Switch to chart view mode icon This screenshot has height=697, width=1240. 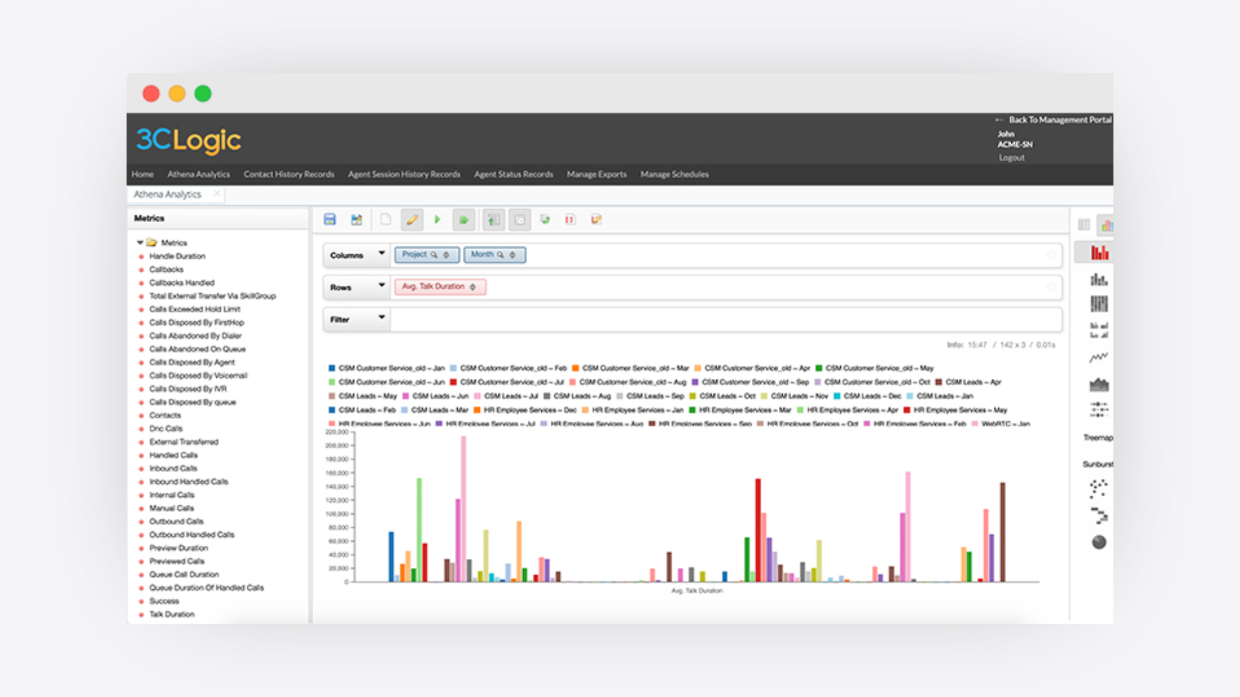click(1106, 225)
